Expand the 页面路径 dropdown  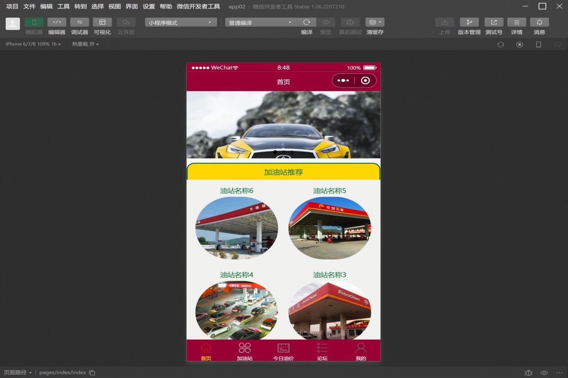[x=18, y=372]
